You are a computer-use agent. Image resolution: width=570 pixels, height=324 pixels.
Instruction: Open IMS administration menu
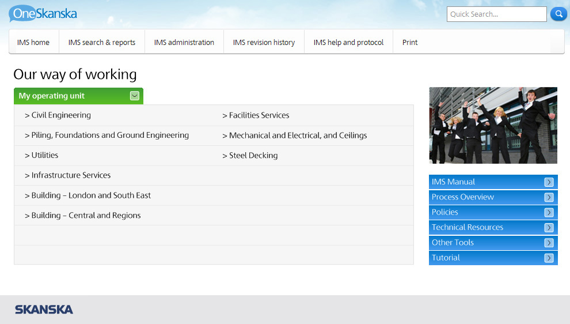coord(184,42)
